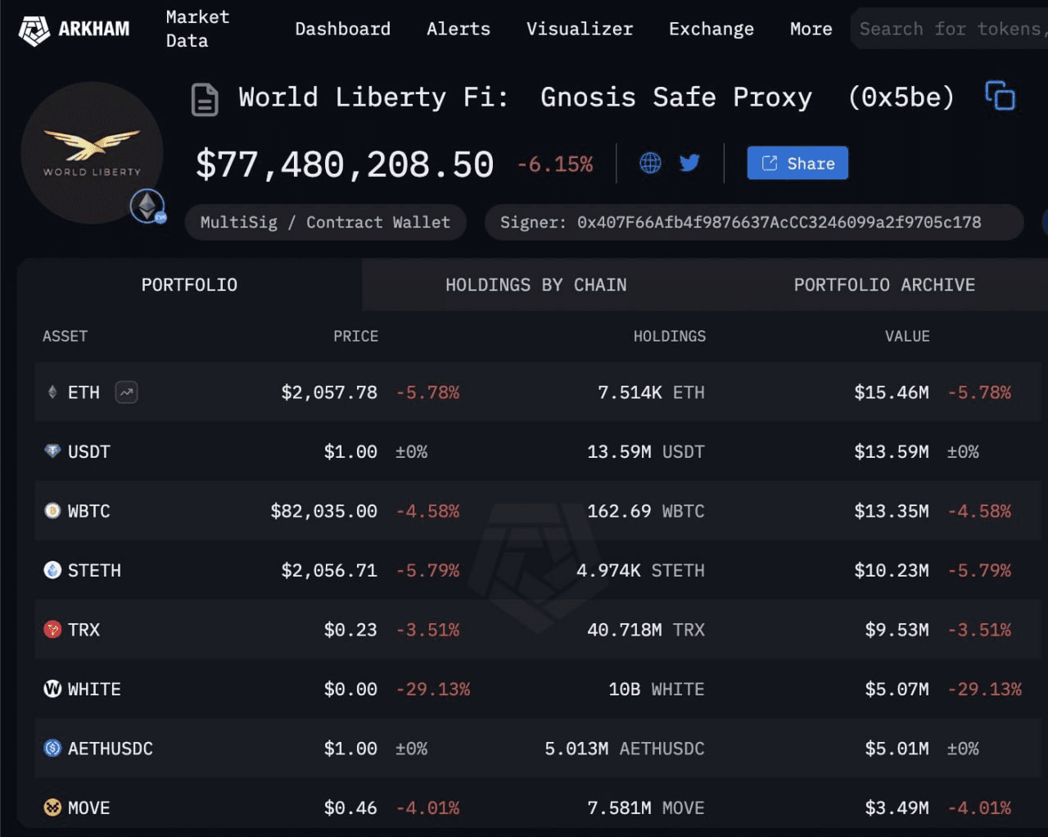Click the 40.718M TRX holdings cell
Viewport: 1048px width, 837px height.
pyautogui.click(x=646, y=630)
